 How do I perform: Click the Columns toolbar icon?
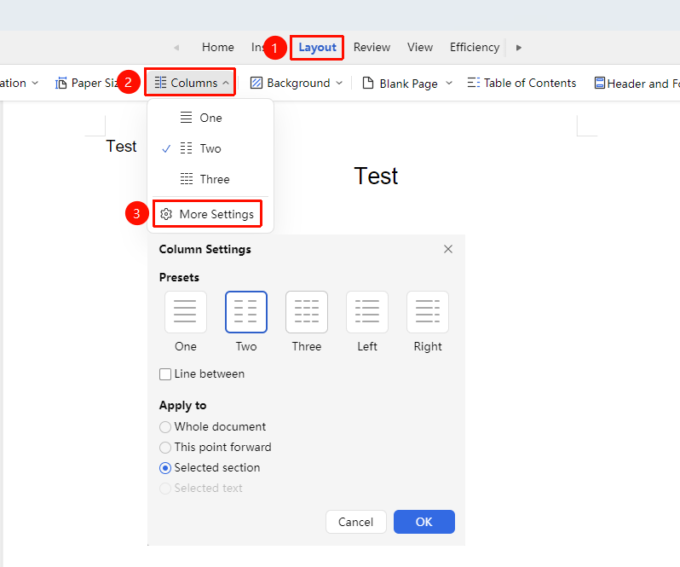[160, 83]
